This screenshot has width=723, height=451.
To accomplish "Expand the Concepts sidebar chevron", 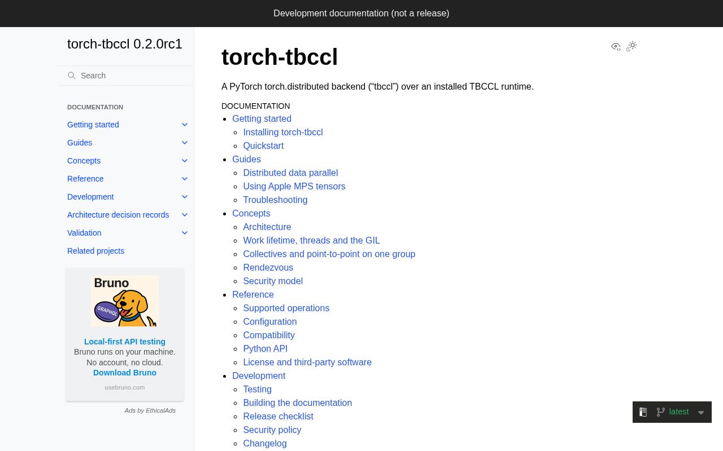I will (x=185, y=161).
